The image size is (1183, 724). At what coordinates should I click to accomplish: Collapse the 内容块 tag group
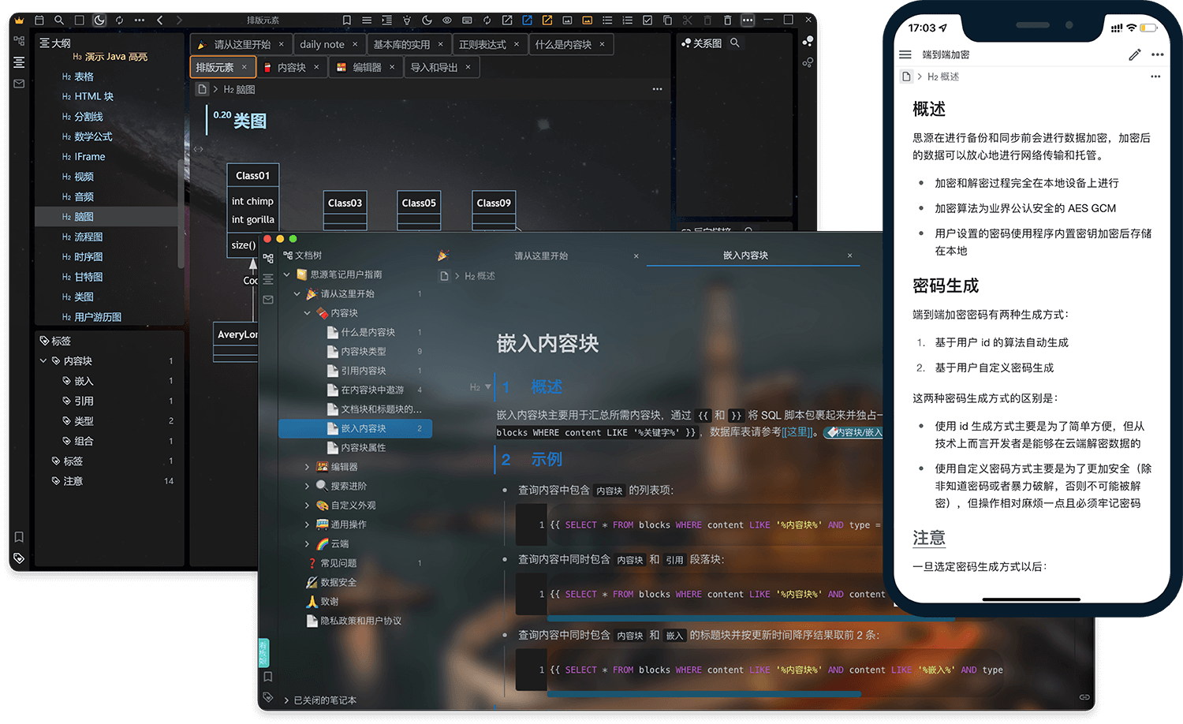(x=43, y=360)
